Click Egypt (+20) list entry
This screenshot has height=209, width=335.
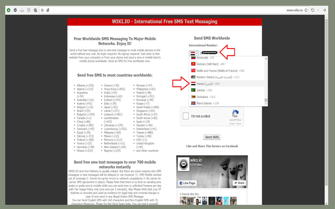tap(84, 132)
